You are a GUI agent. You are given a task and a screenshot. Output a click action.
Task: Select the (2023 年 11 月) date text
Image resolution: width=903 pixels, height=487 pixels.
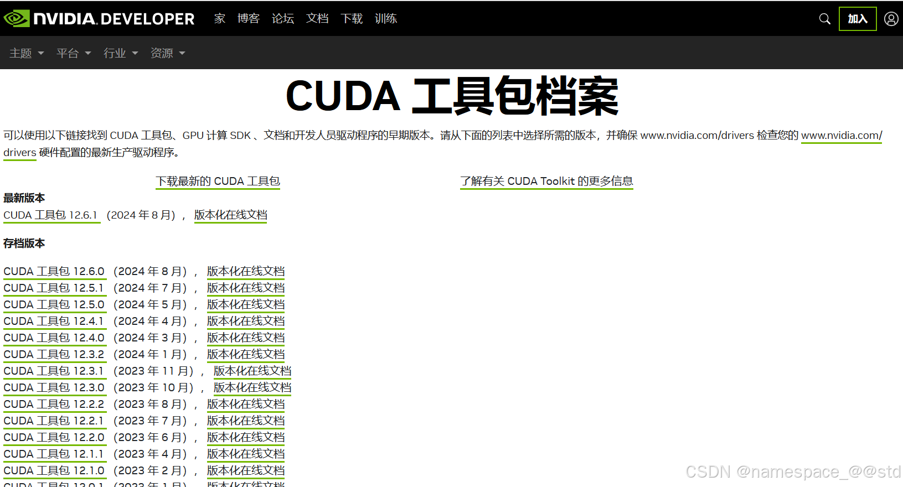click(x=154, y=371)
